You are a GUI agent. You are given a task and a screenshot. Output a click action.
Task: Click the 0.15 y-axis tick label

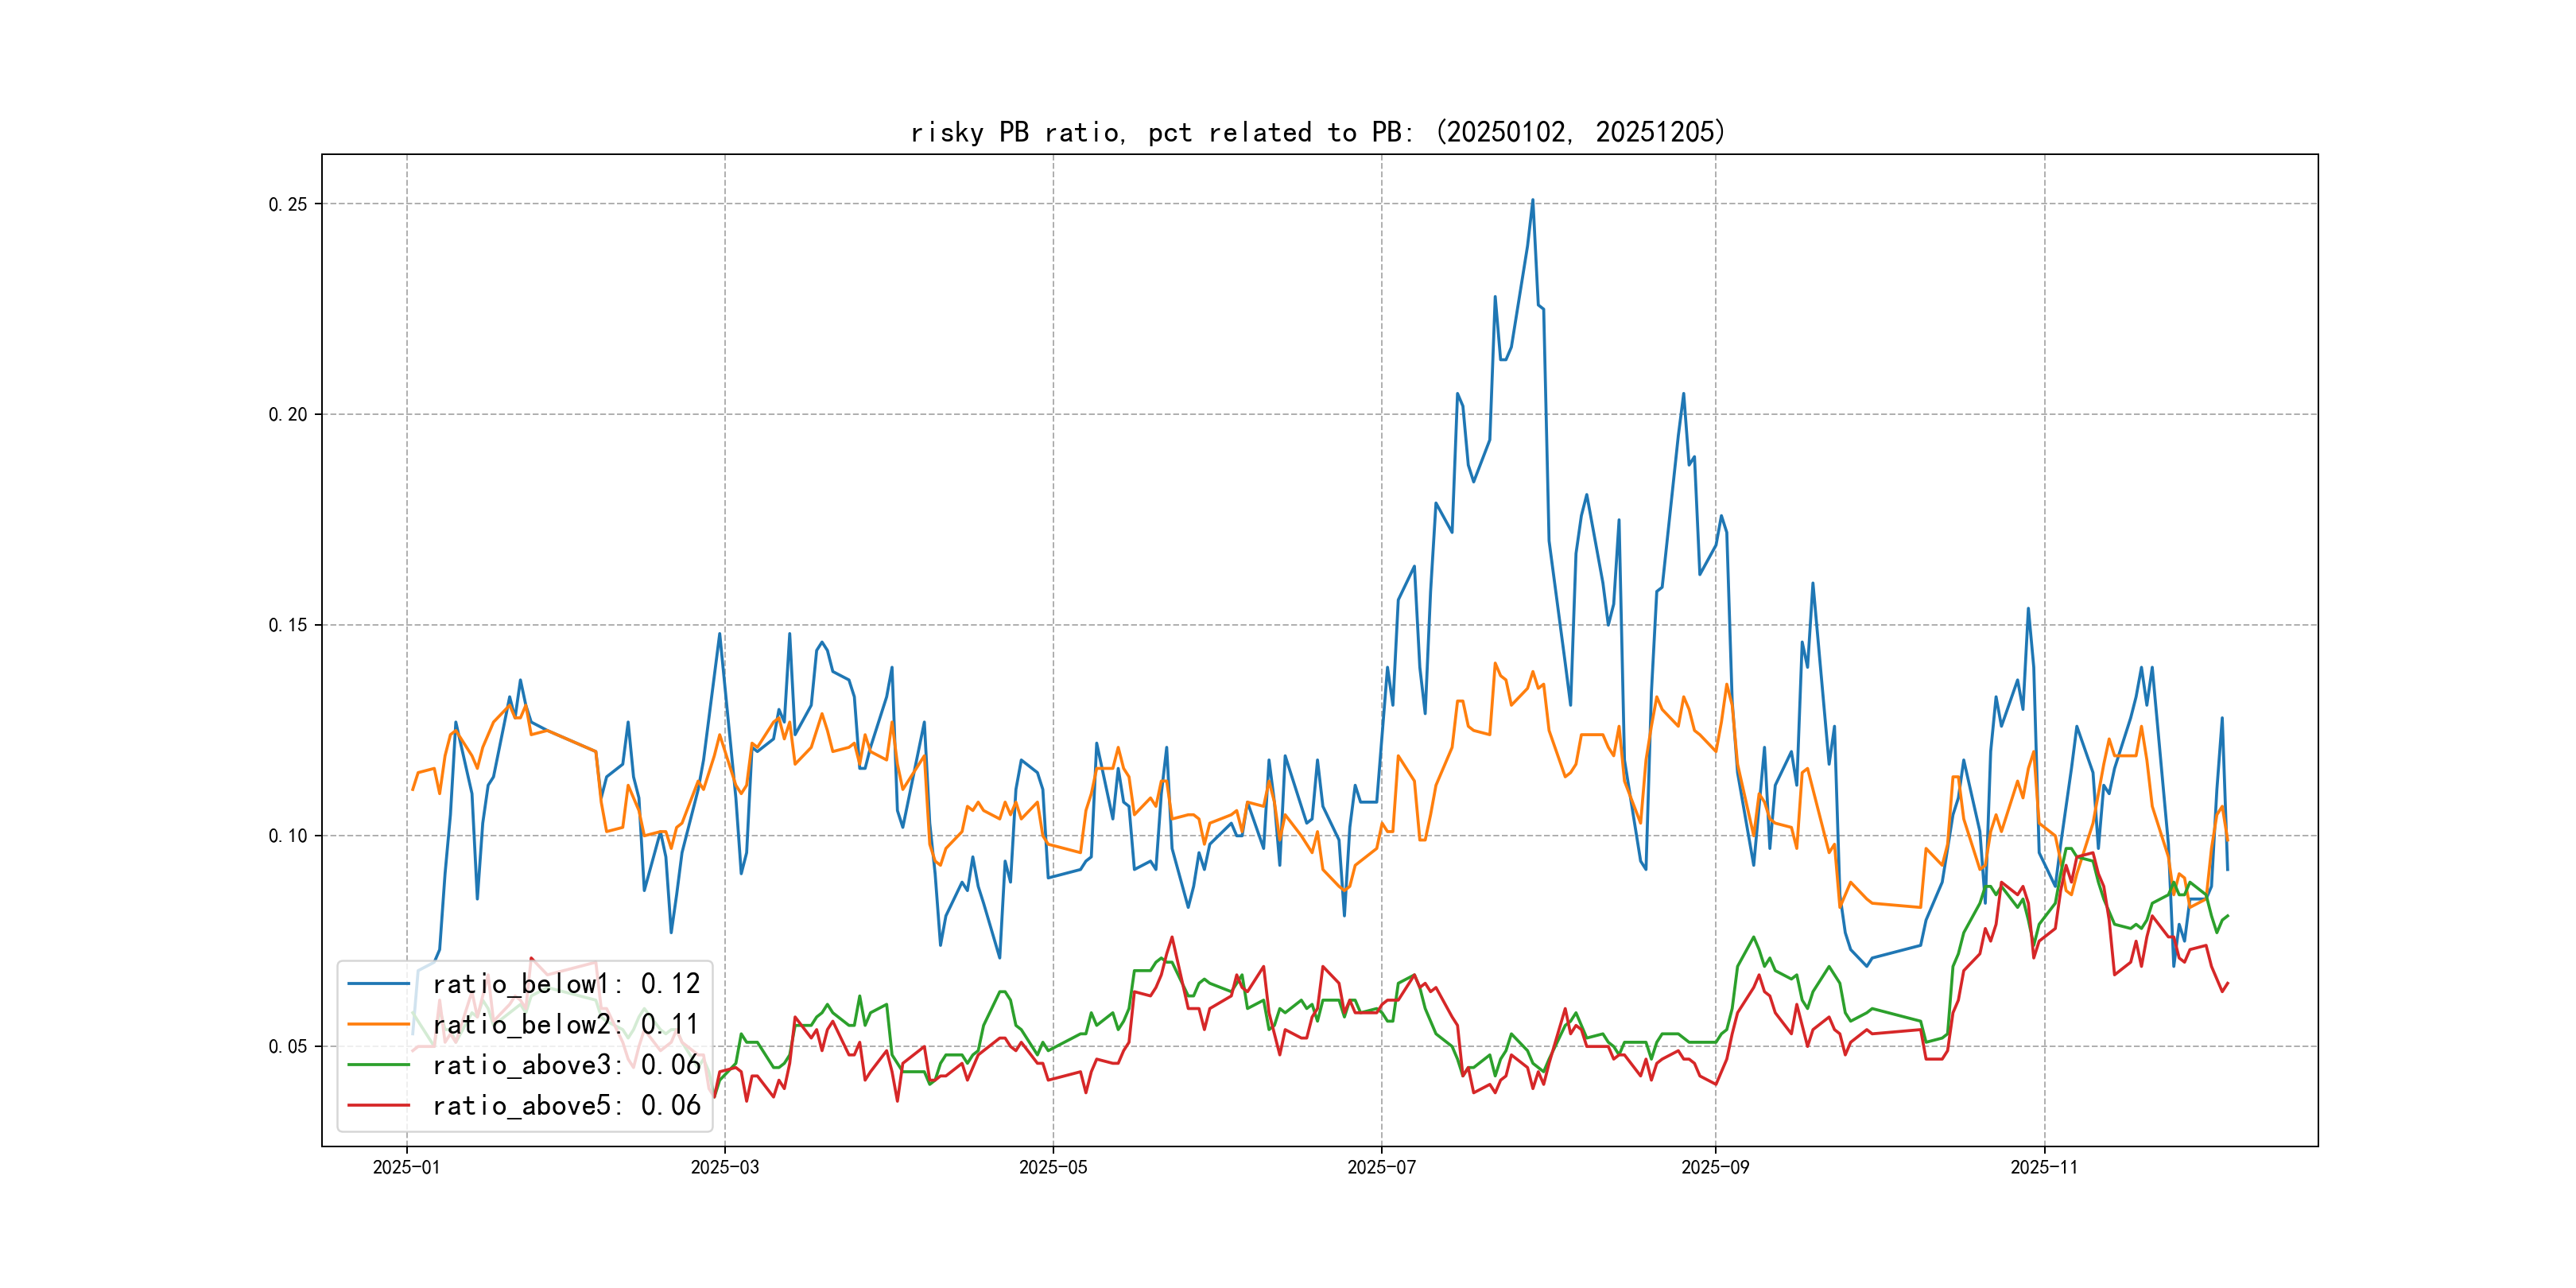(x=288, y=625)
